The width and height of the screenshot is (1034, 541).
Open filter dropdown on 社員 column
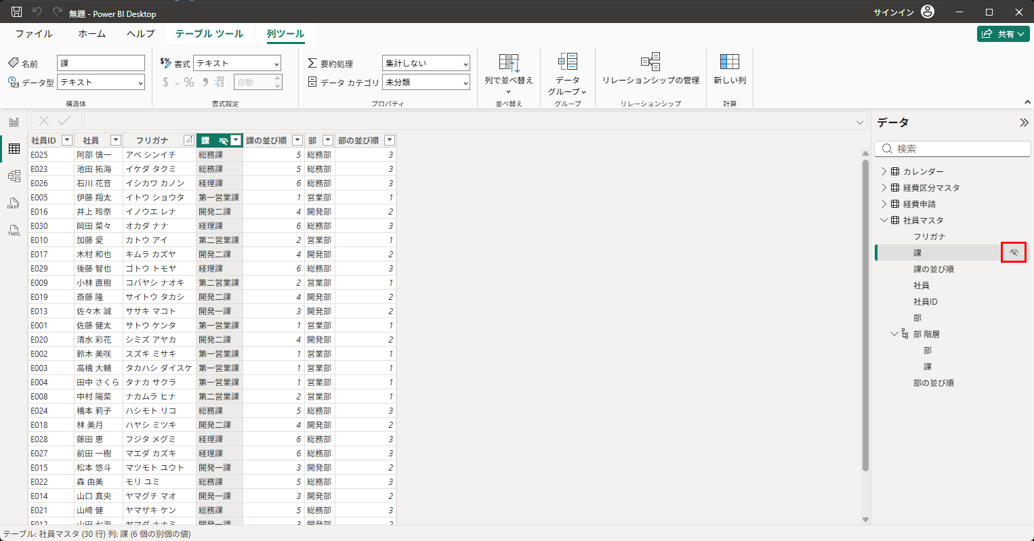click(116, 140)
